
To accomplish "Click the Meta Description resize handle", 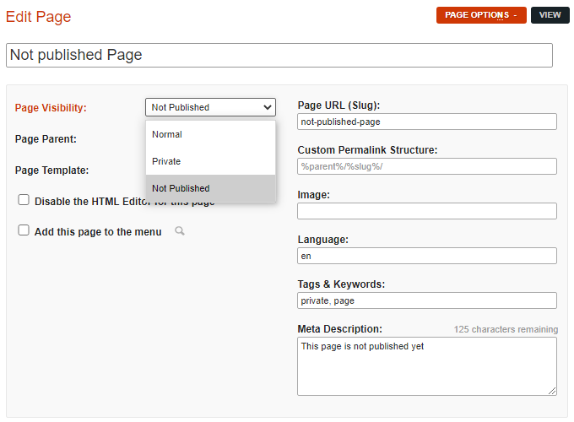I will tap(552, 391).
